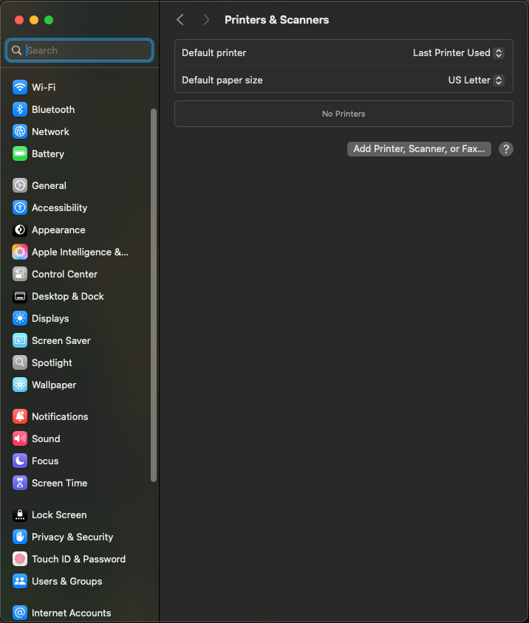
Task: Go forward with the right chevron
Action: click(x=206, y=19)
